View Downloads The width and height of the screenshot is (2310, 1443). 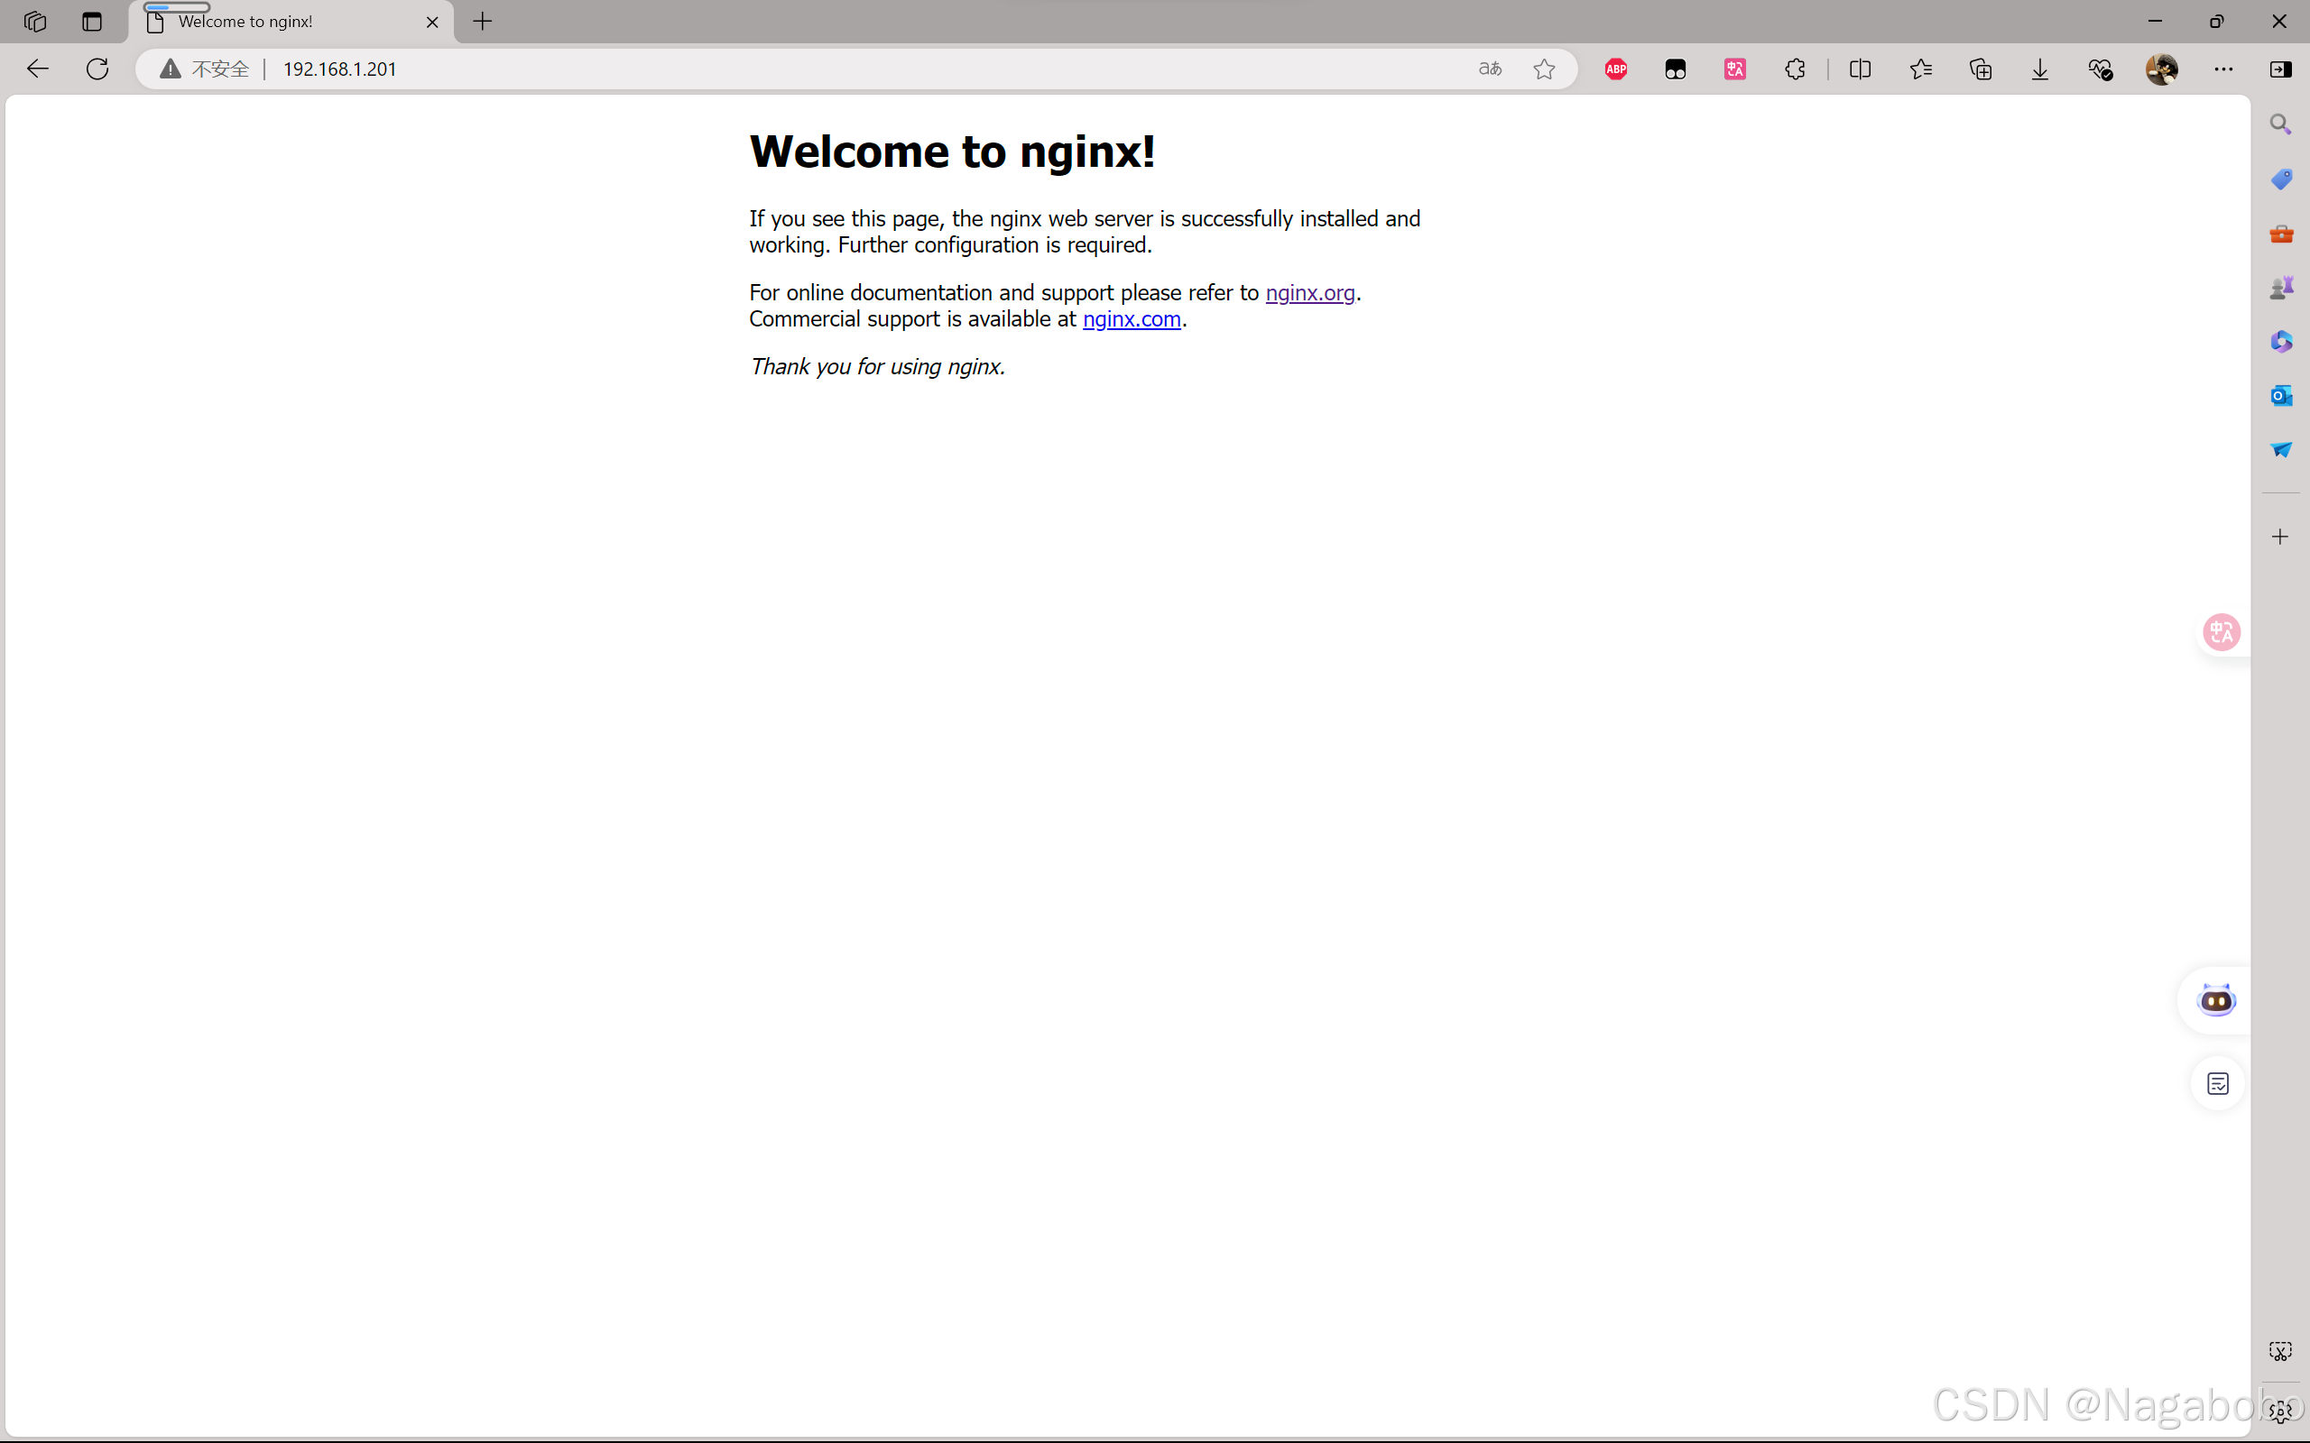point(2039,69)
